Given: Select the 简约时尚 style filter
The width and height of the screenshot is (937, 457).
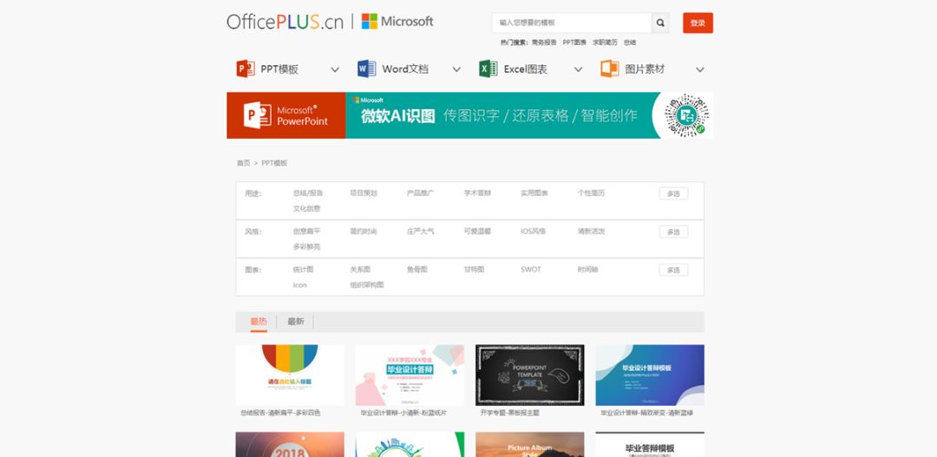Looking at the screenshot, I should 364,232.
